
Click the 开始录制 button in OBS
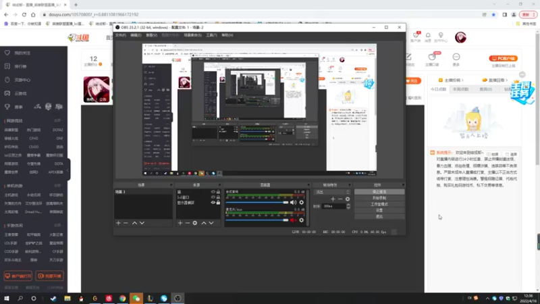[x=379, y=198]
